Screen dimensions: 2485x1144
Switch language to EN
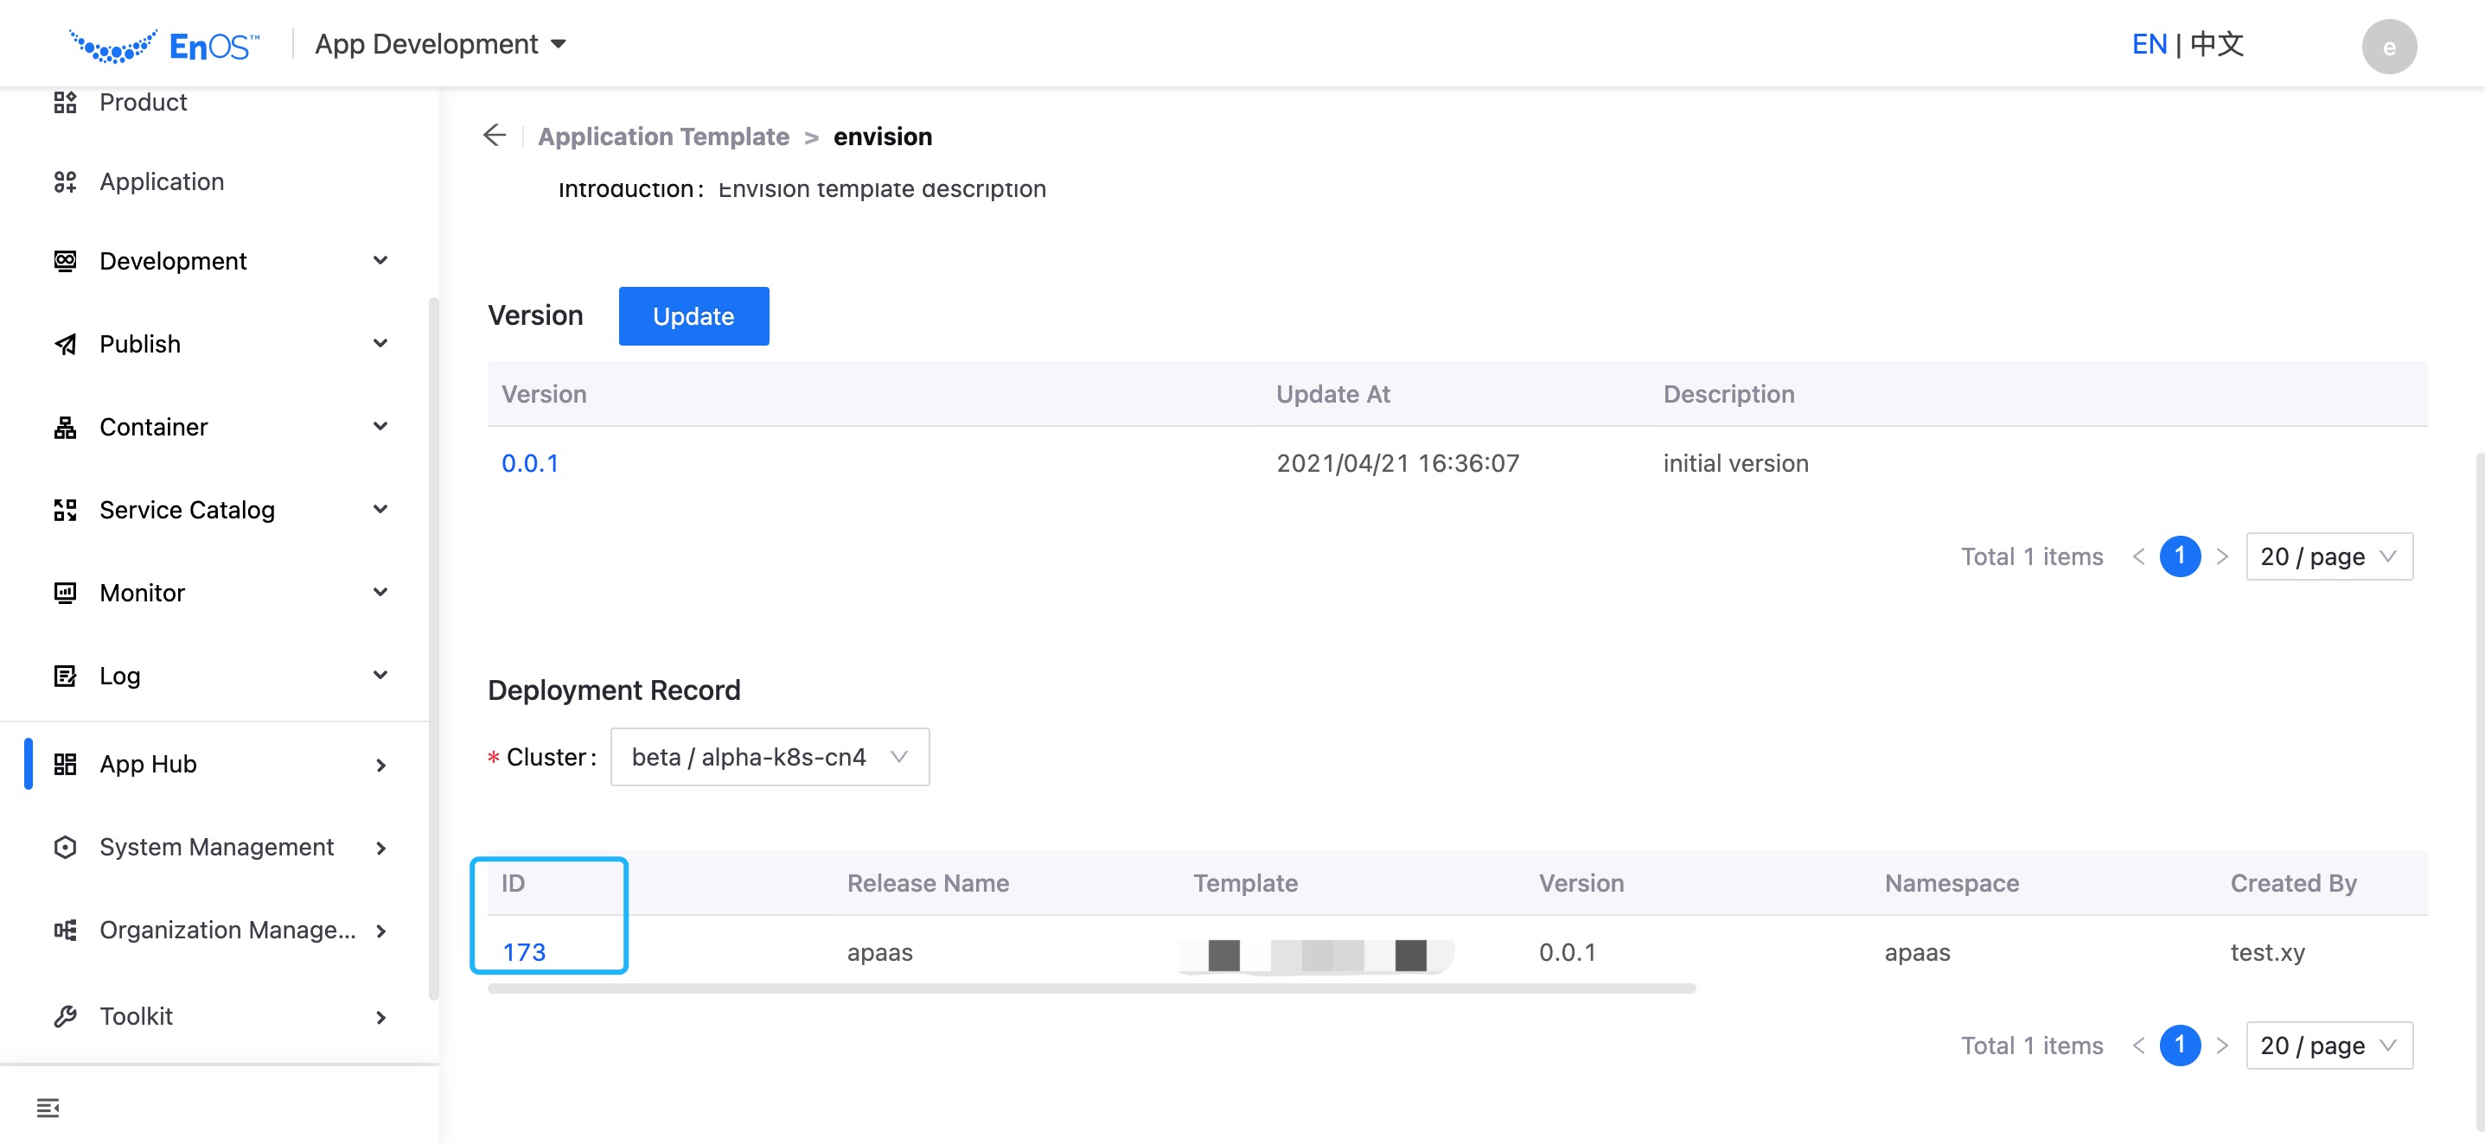(2149, 44)
